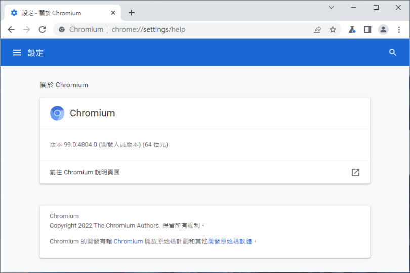Bookmark this page with the star icon
The width and height of the screenshot is (410, 273).
333,29
